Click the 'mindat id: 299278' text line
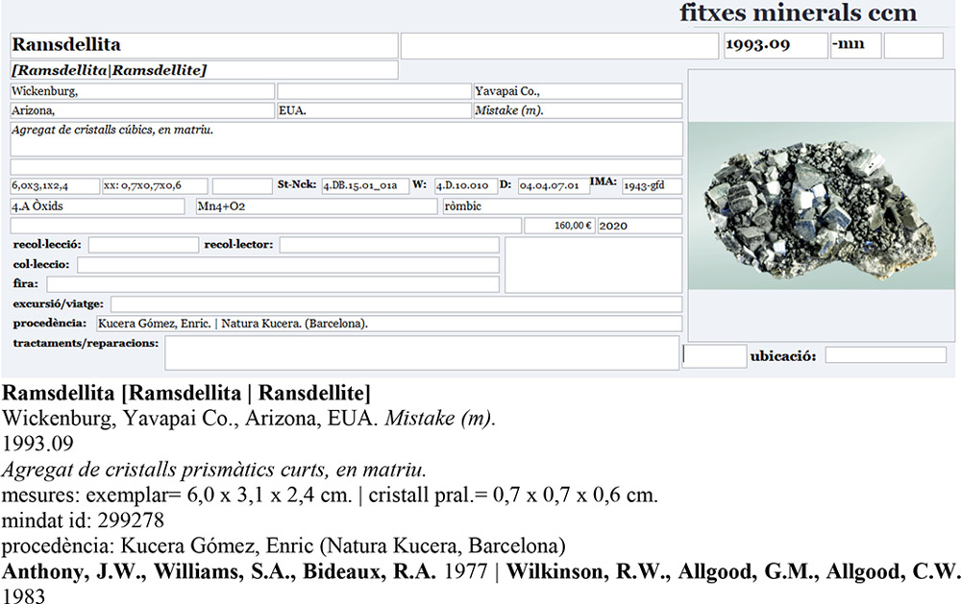 [83, 520]
